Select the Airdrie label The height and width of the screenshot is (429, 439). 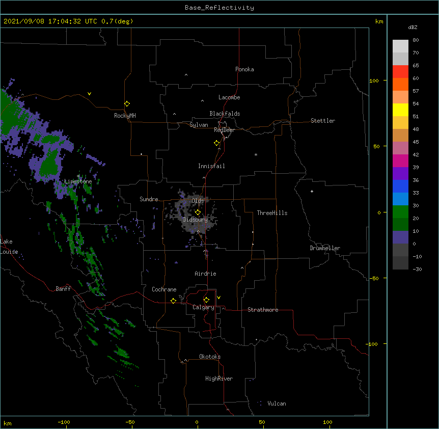(206, 274)
